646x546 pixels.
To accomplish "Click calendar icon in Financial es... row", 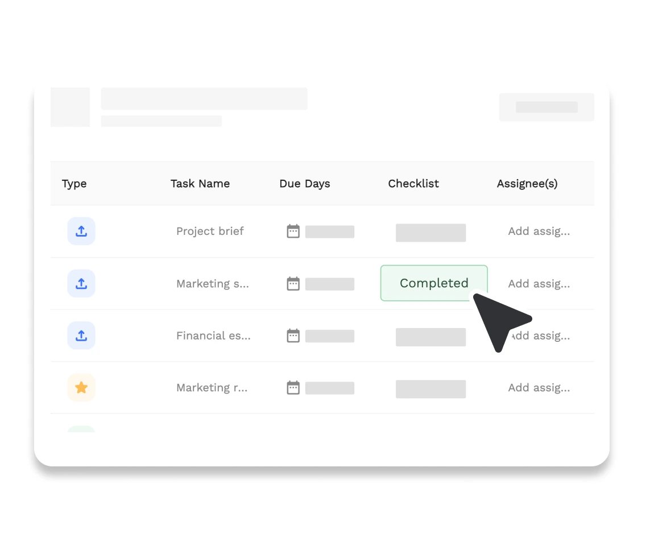I will 293,336.
